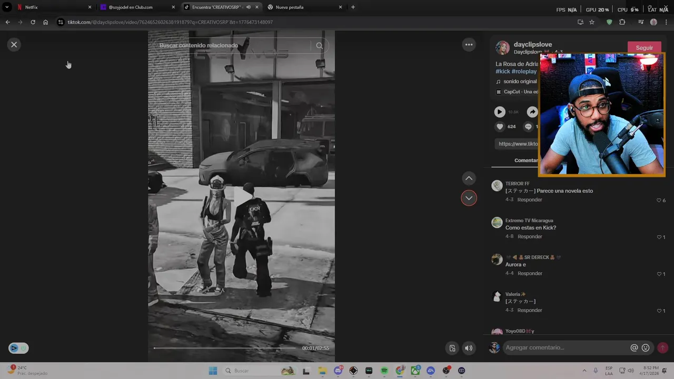Open the emoji picker in comment box
Image resolution: width=674 pixels, height=379 pixels.
[646, 348]
